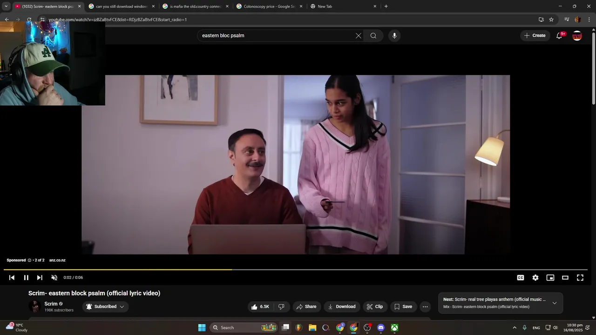Screen dimensions: 596x335
Task: Expand the Next up mix playlist panel
Action: 554,303
